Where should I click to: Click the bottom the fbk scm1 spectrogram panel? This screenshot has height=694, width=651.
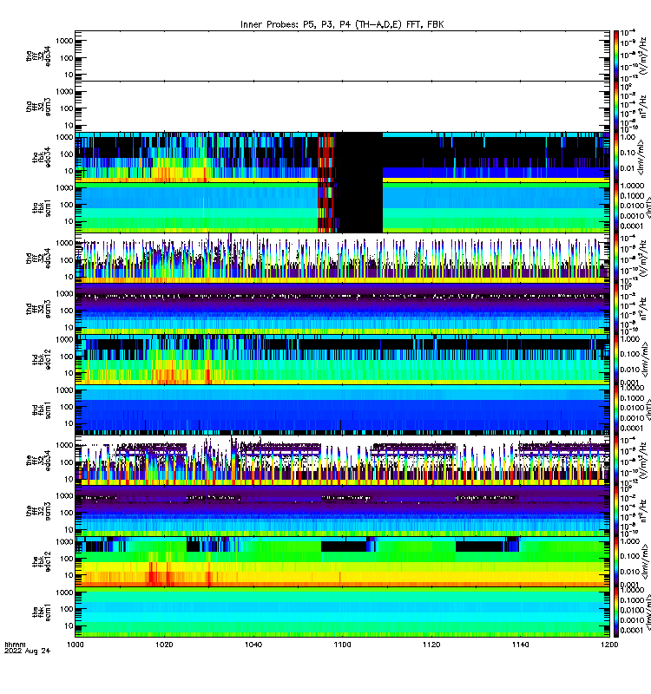[342, 612]
